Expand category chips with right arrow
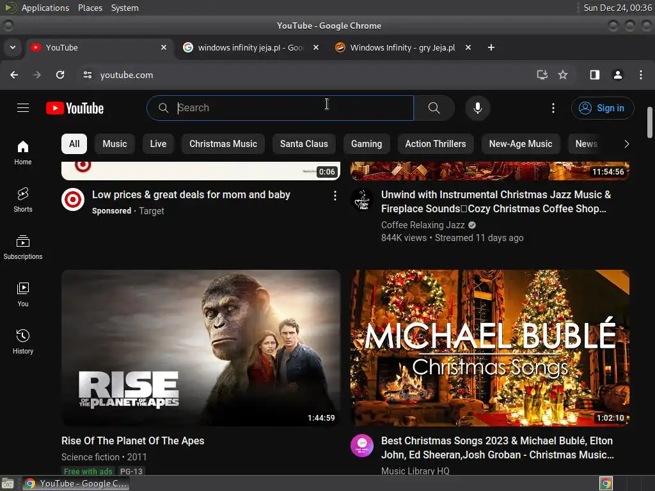655x491 pixels. point(626,144)
